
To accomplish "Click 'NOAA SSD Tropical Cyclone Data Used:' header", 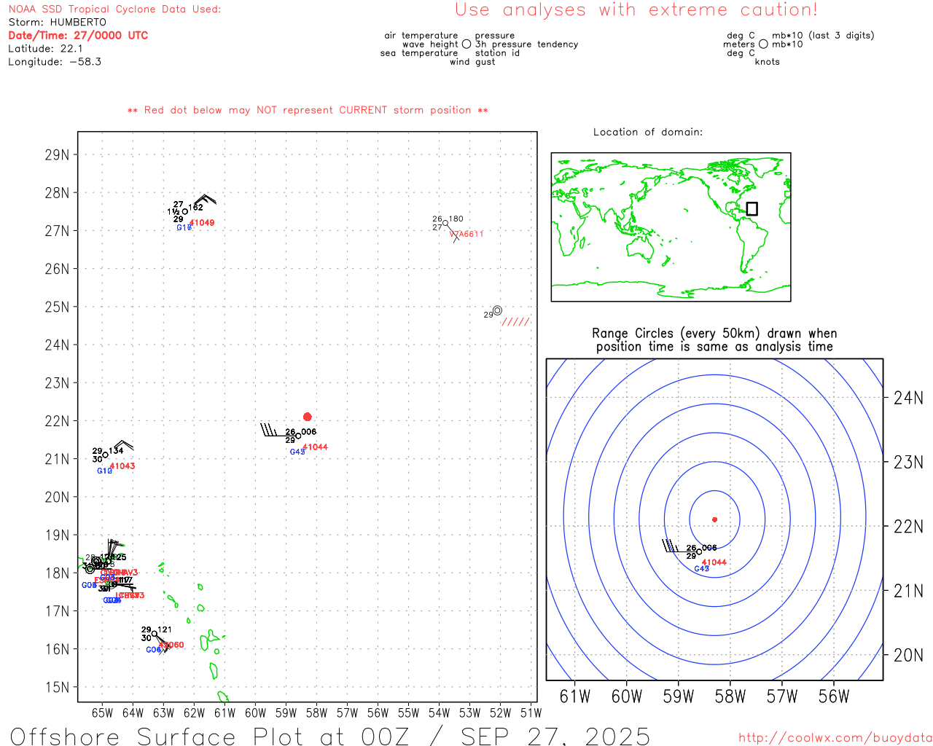I will [x=114, y=9].
